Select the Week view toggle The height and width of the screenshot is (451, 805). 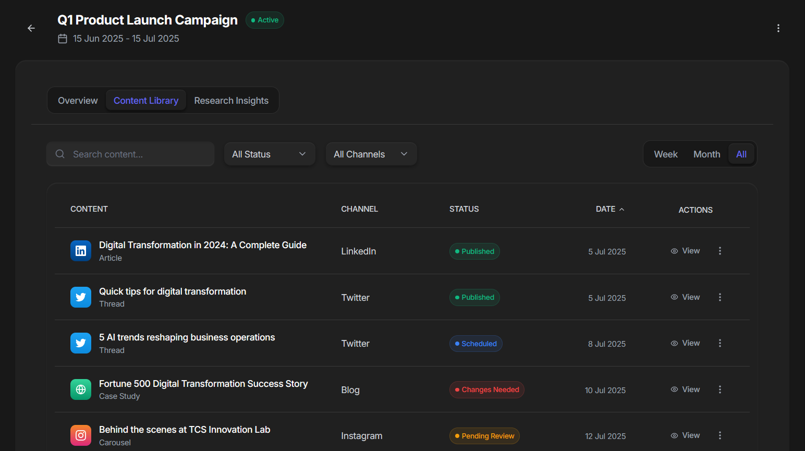tap(665, 154)
